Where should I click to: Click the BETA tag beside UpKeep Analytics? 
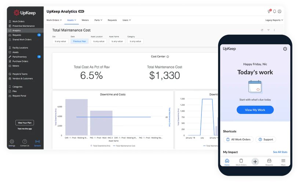[81, 11]
